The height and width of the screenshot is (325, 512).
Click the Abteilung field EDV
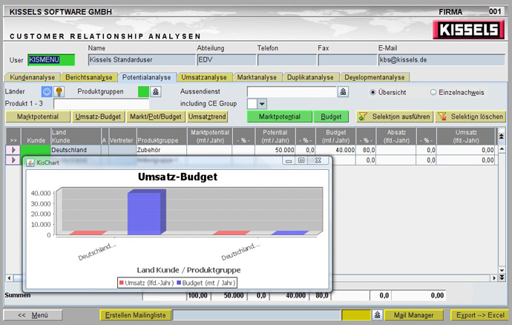tap(226, 60)
